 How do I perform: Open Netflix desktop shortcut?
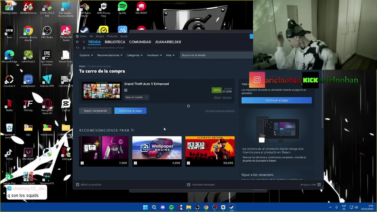[x=9, y=106]
